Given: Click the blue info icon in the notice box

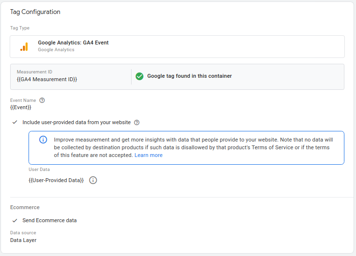Looking at the screenshot, I should pyautogui.click(x=43, y=140).
